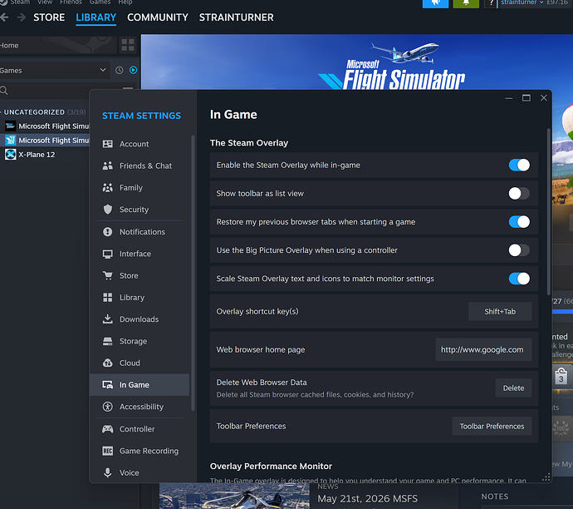Click the In Game settings icon
Screen dimensions: 573x509
tap(107, 384)
